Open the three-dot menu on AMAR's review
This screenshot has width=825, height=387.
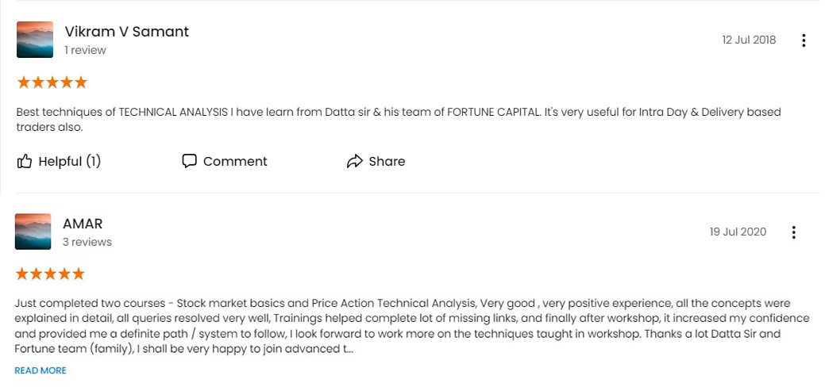tap(793, 232)
